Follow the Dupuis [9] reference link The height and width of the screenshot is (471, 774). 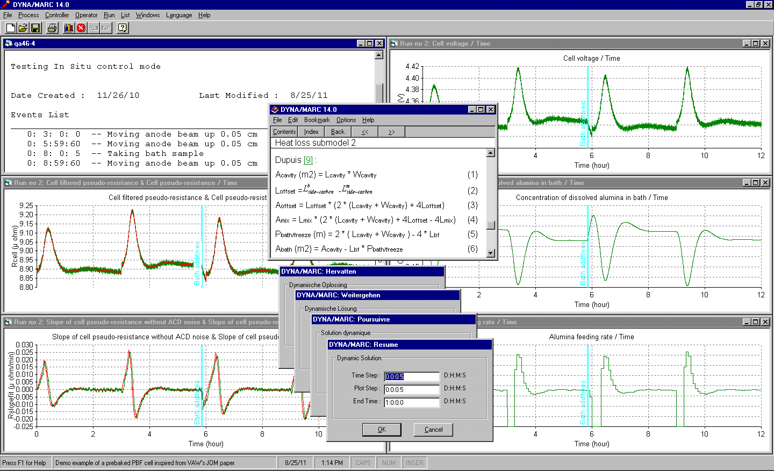pos(308,160)
